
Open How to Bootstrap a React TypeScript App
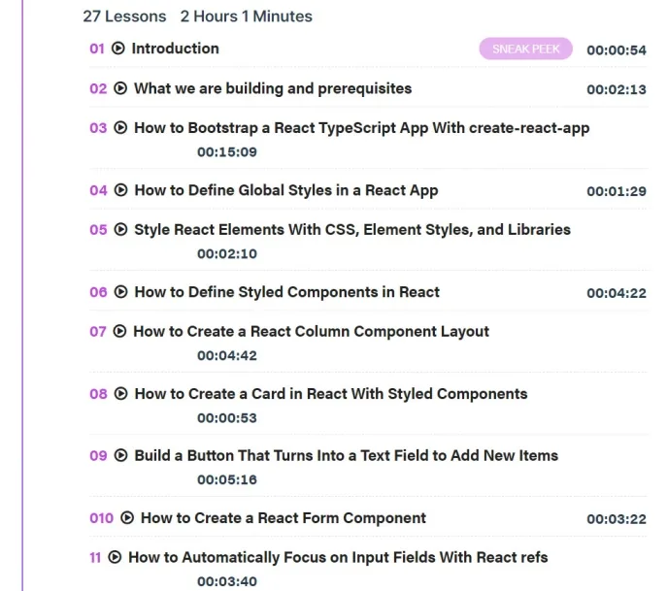pos(362,128)
